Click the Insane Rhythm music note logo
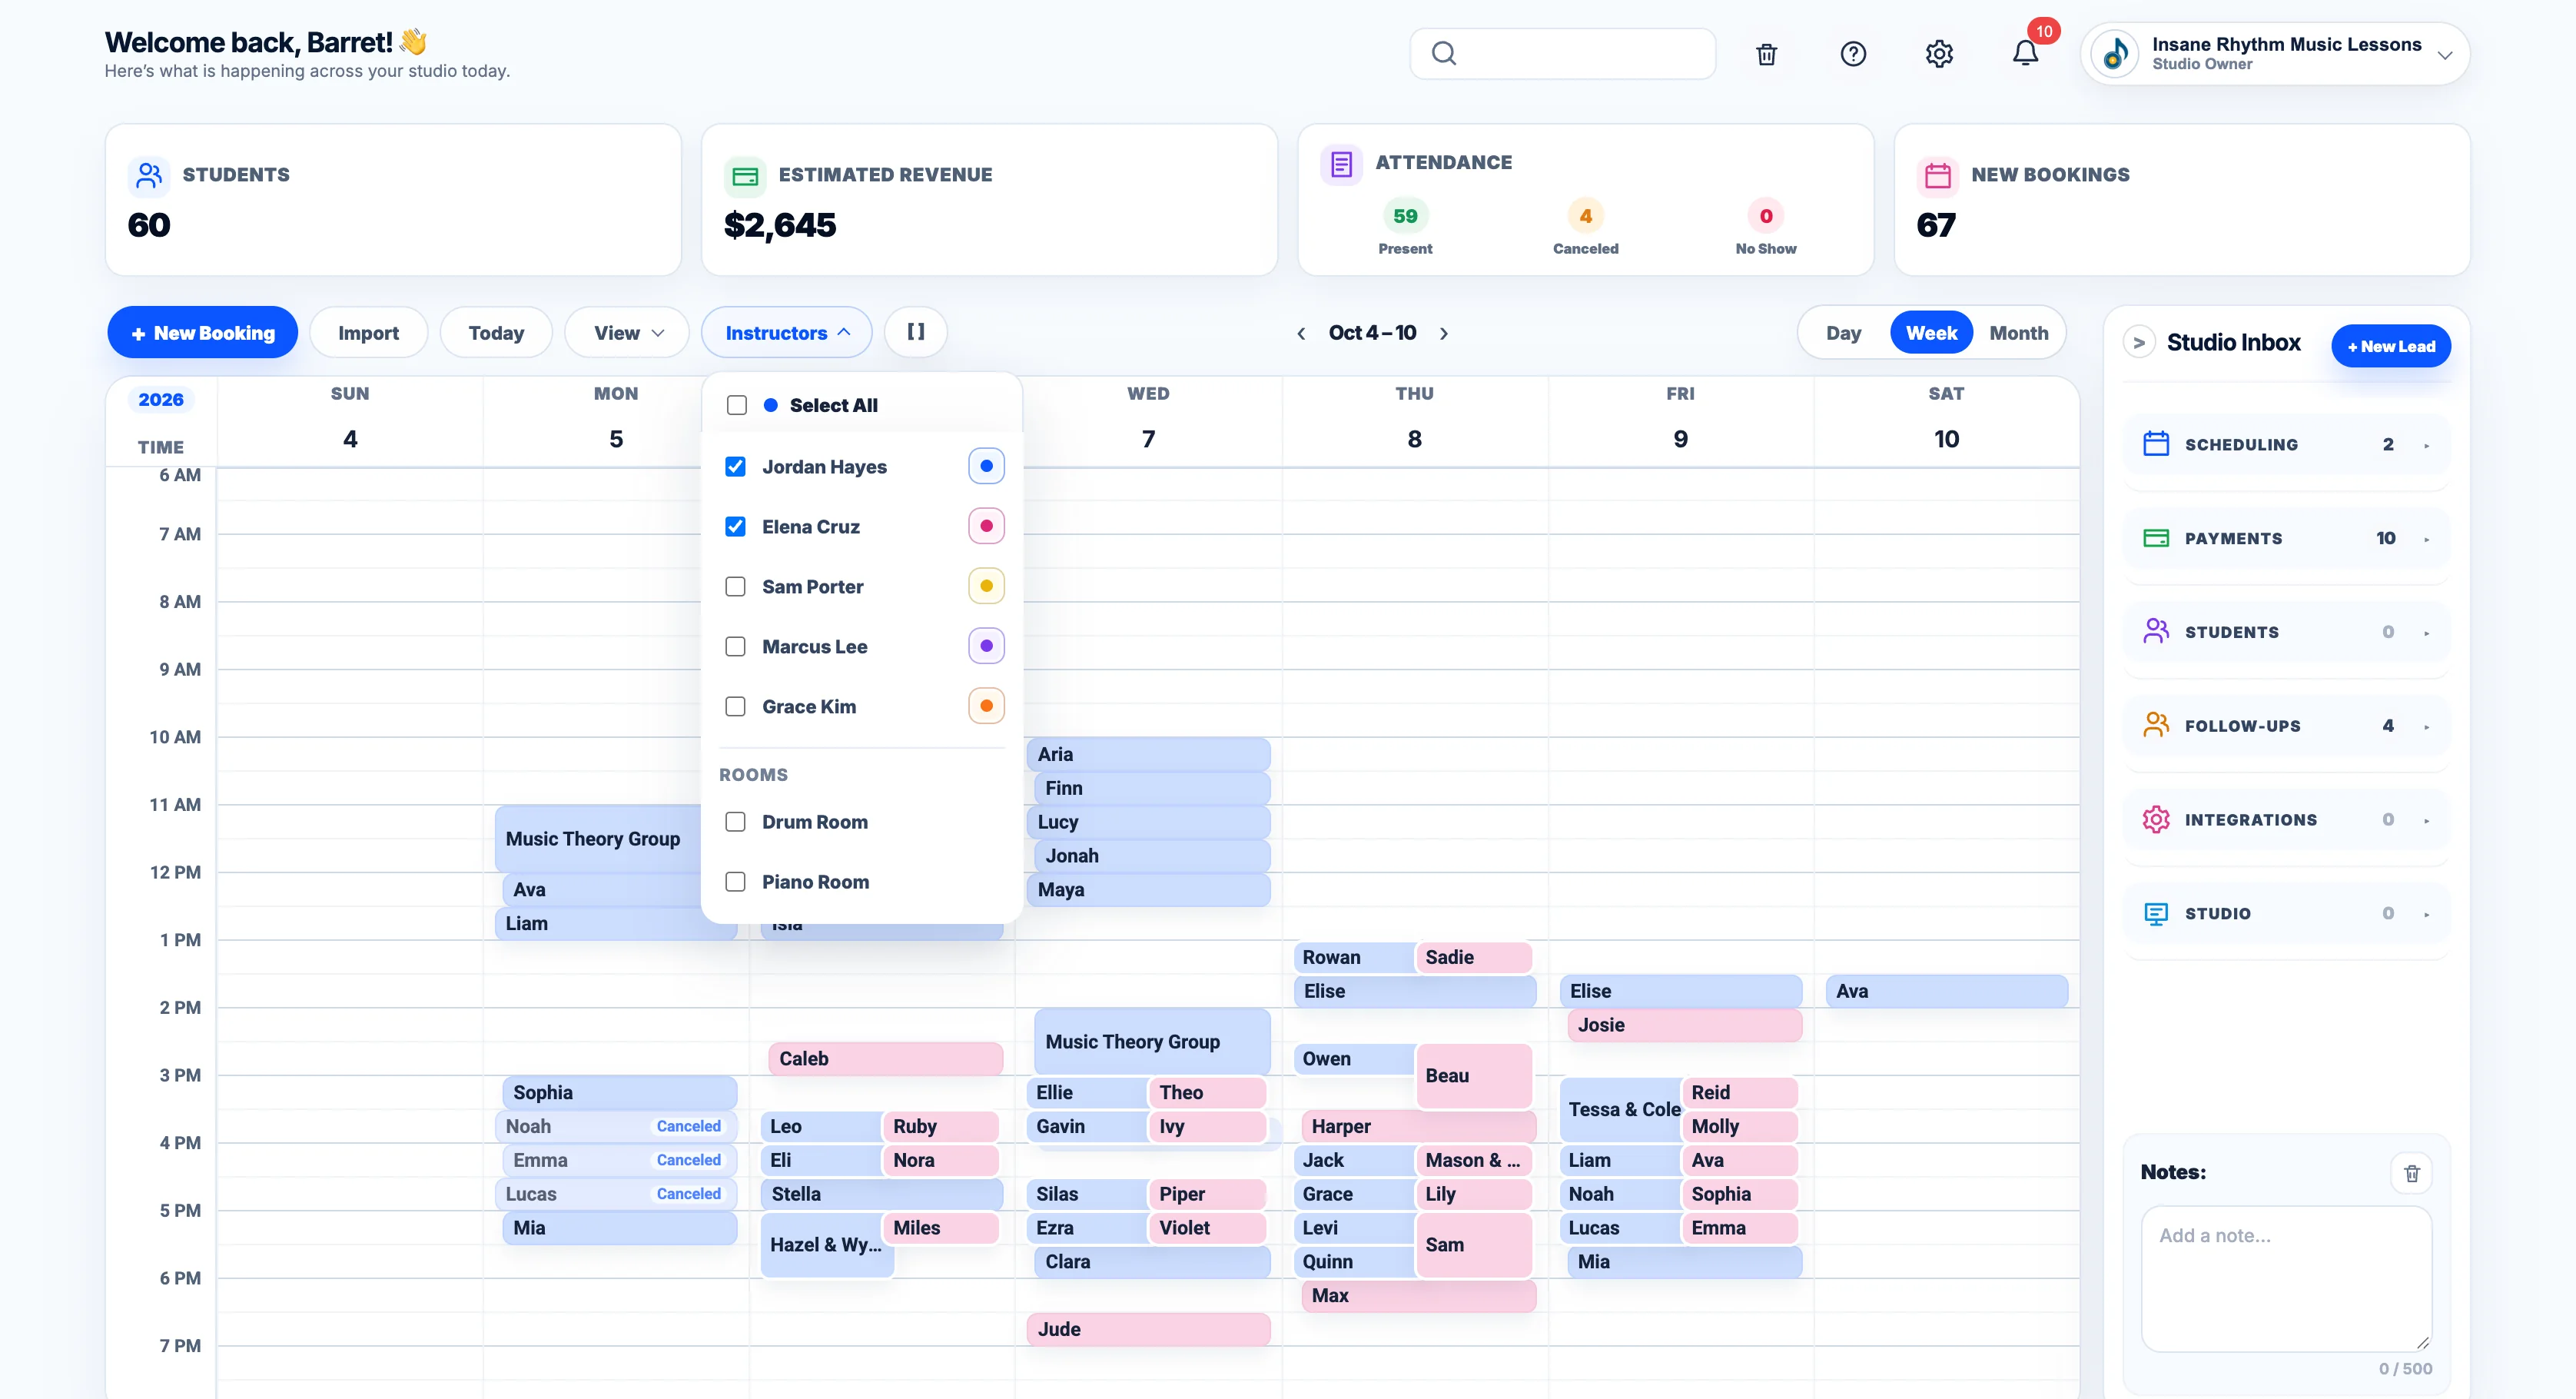 [2115, 54]
